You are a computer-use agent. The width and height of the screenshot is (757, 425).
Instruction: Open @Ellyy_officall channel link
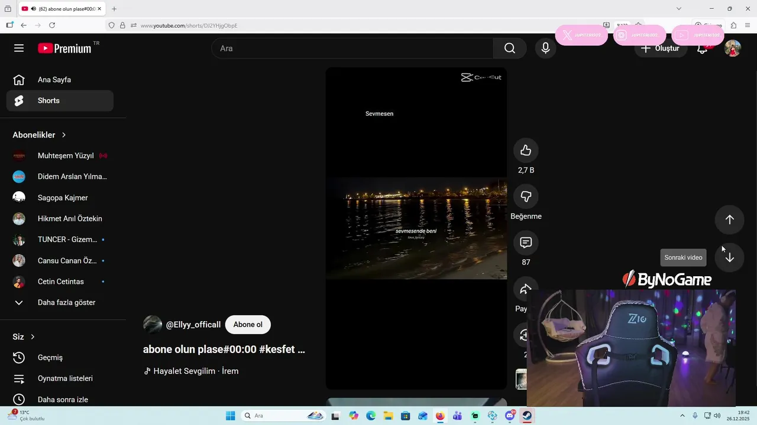[x=193, y=325]
